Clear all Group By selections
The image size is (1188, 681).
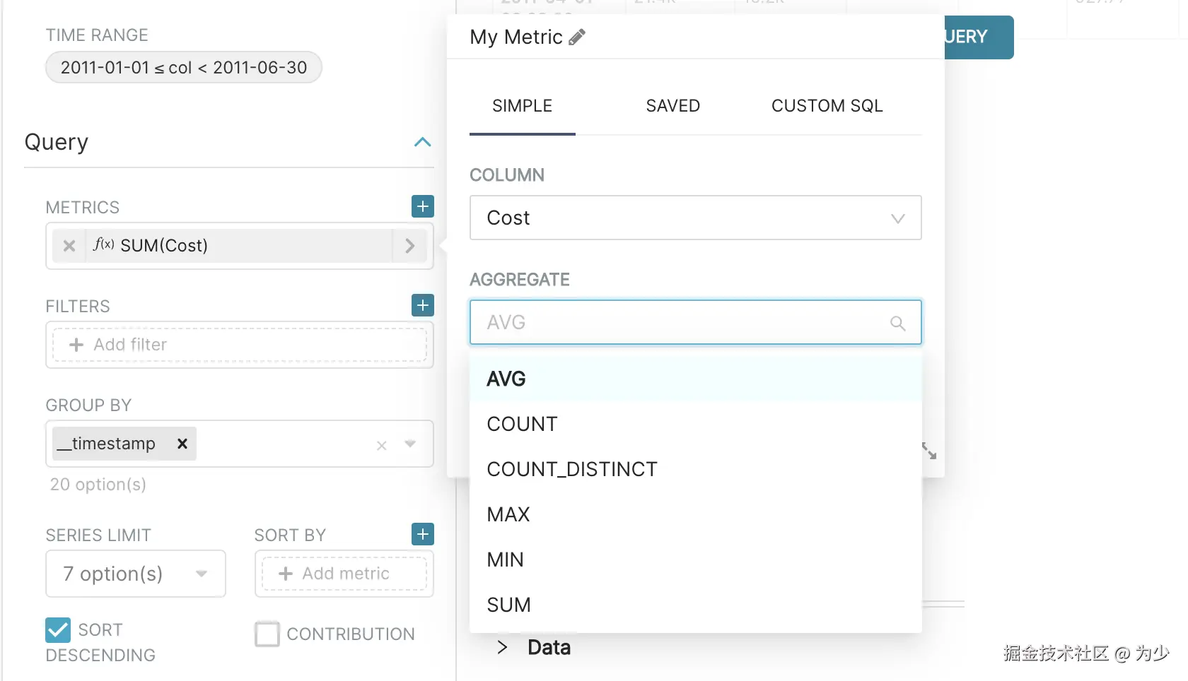(x=382, y=445)
